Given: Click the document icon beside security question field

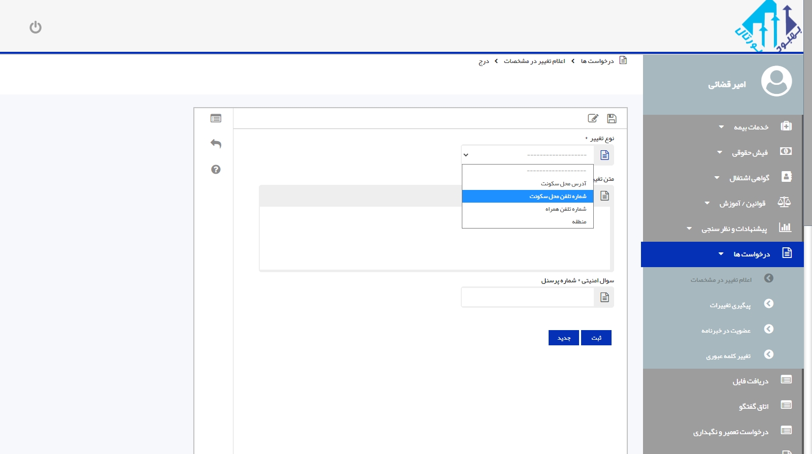Looking at the screenshot, I should tap(604, 298).
